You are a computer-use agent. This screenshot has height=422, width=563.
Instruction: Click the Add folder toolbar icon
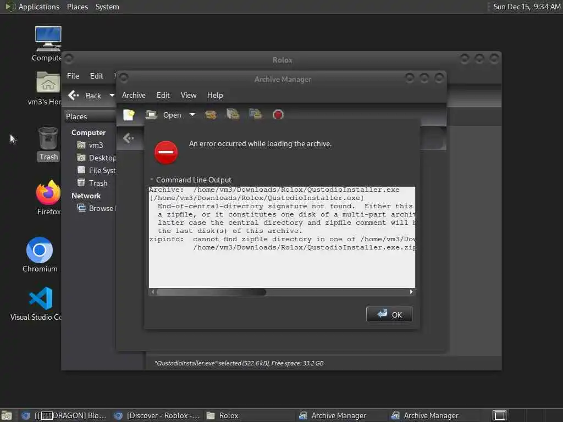click(x=256, y=114)
